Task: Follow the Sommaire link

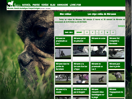Action: (121, 26)
